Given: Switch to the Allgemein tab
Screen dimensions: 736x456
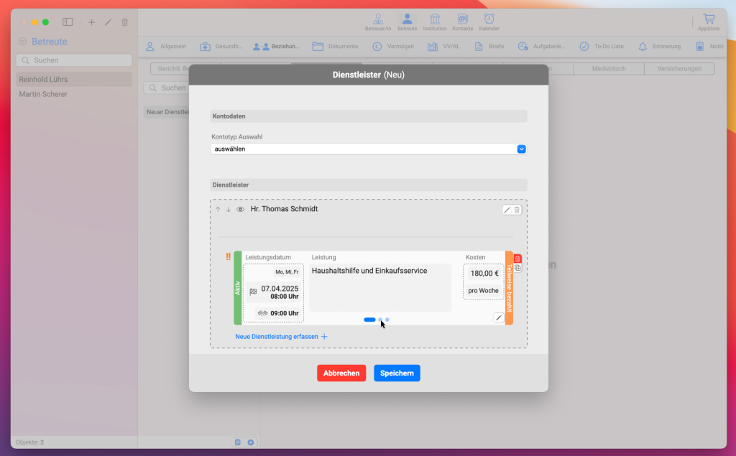Looking at the screenshot, I should tap(166, 47).
